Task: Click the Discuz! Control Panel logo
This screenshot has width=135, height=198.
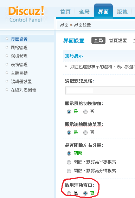Action: 26,14
